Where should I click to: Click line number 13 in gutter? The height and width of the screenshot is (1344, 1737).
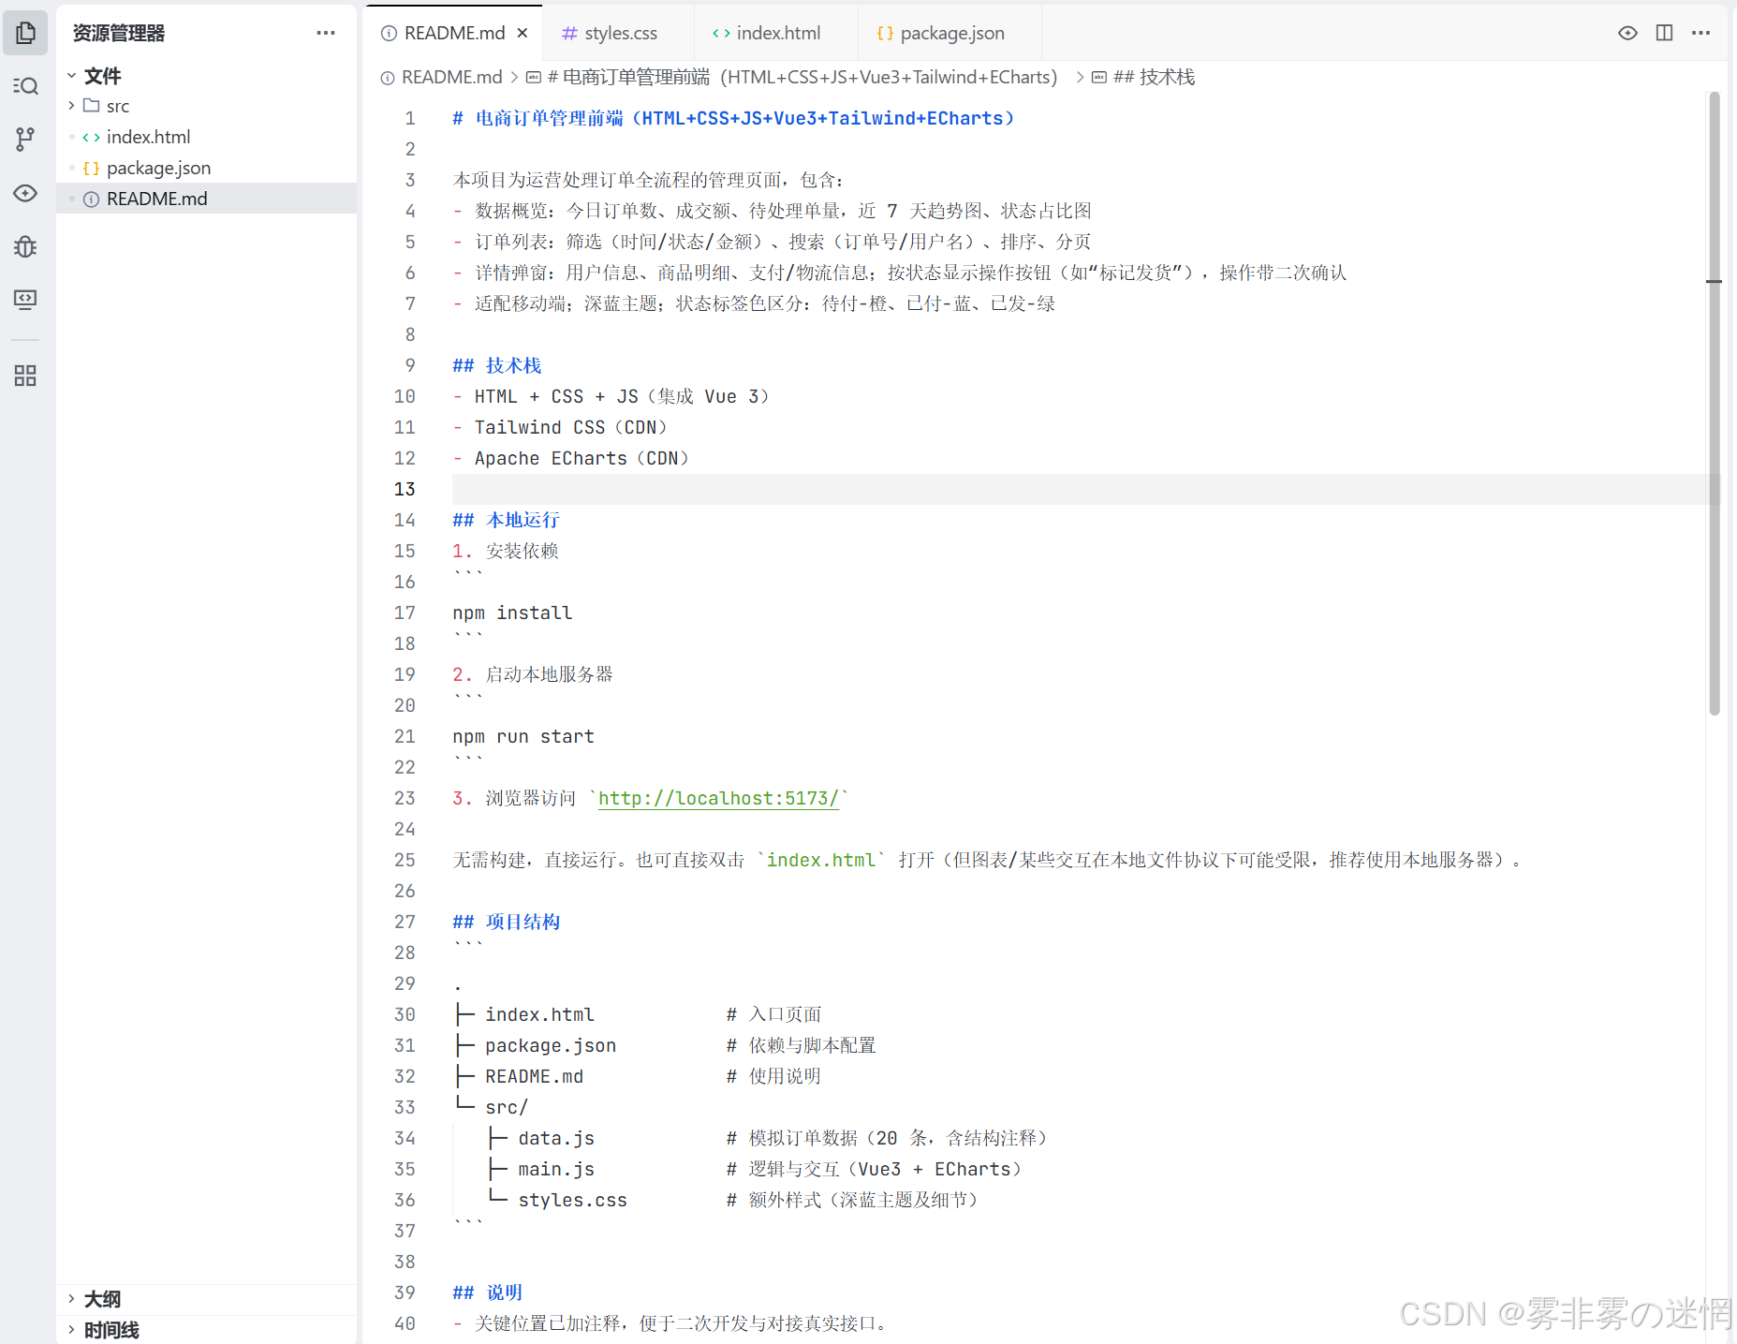tap(405, 489)
